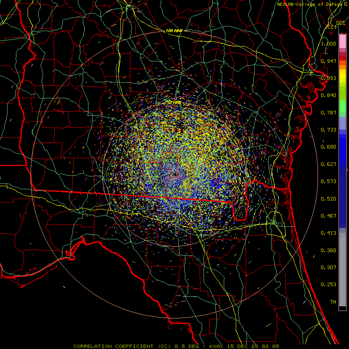Click the 0.787 value on the color scale
Screen dimensions: 349x349
[x=328, y=112]
